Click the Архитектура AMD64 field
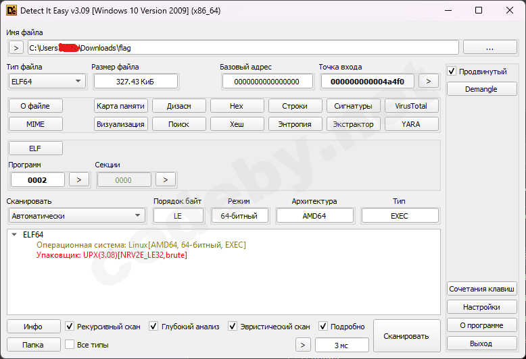The width and height of the screenshot is (526, 359). coord(314,216)
